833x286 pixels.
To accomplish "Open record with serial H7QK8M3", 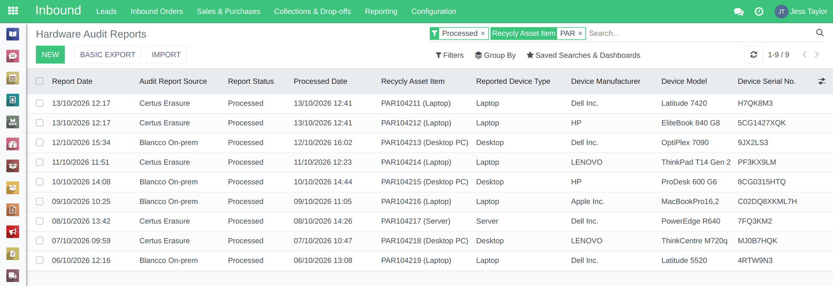I will (755, 103).
